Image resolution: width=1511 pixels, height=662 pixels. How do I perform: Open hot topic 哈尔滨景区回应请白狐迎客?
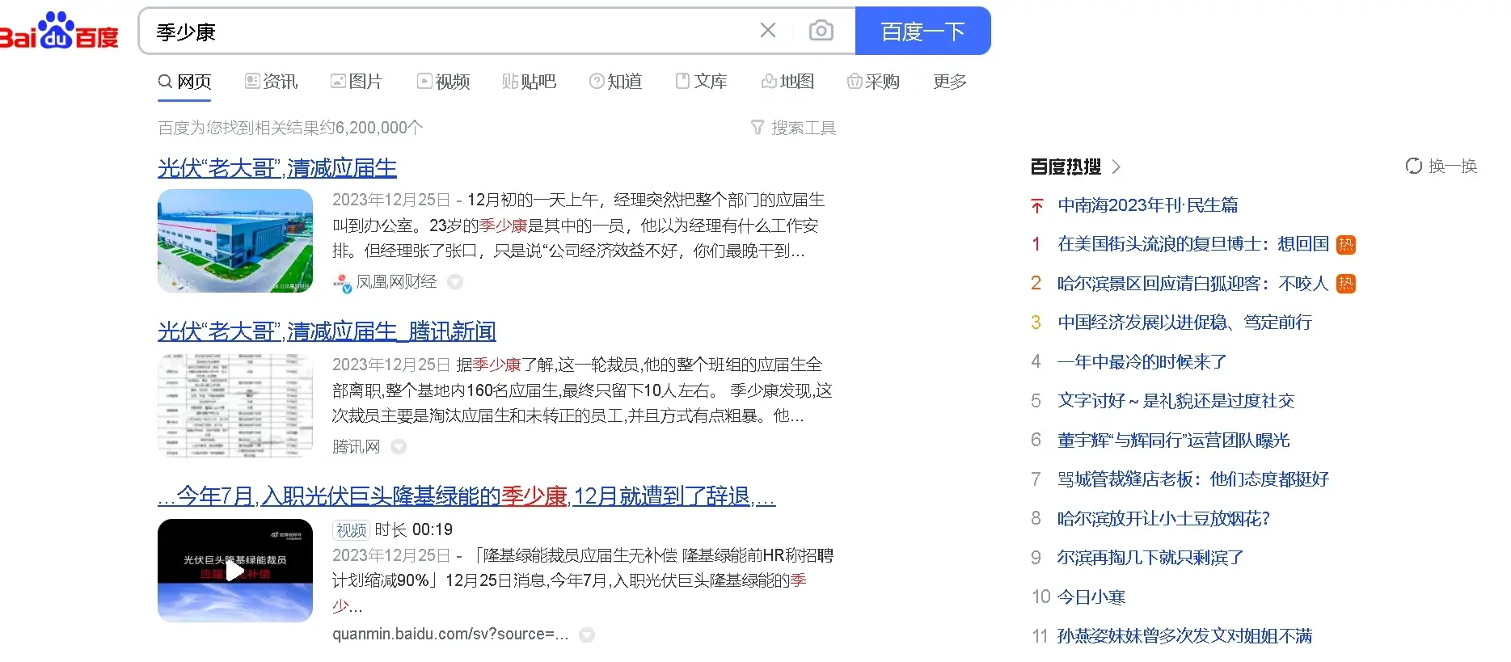click(x=1193, y=284)
